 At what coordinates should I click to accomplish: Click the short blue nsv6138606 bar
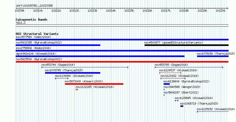(x=167, y=84)
